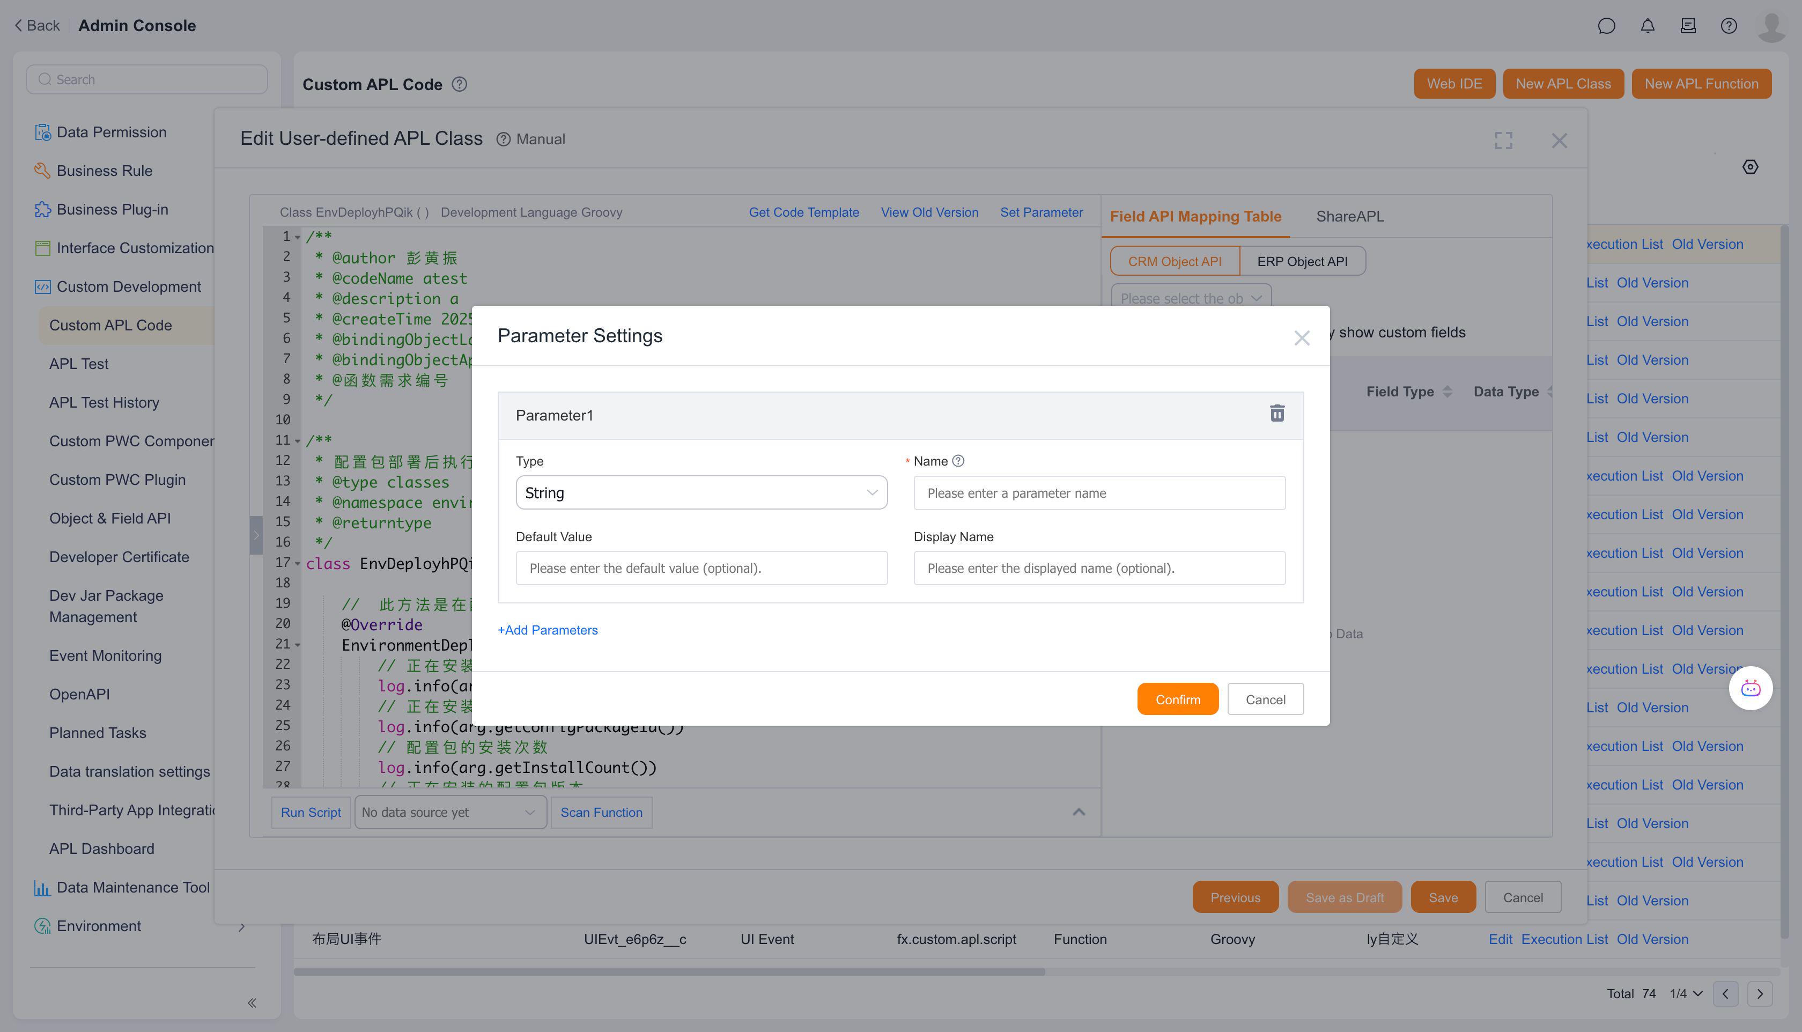This screenshot has height=1032, width=1802.
Task: Click the Default Value input field
Action: pos(701,569)
